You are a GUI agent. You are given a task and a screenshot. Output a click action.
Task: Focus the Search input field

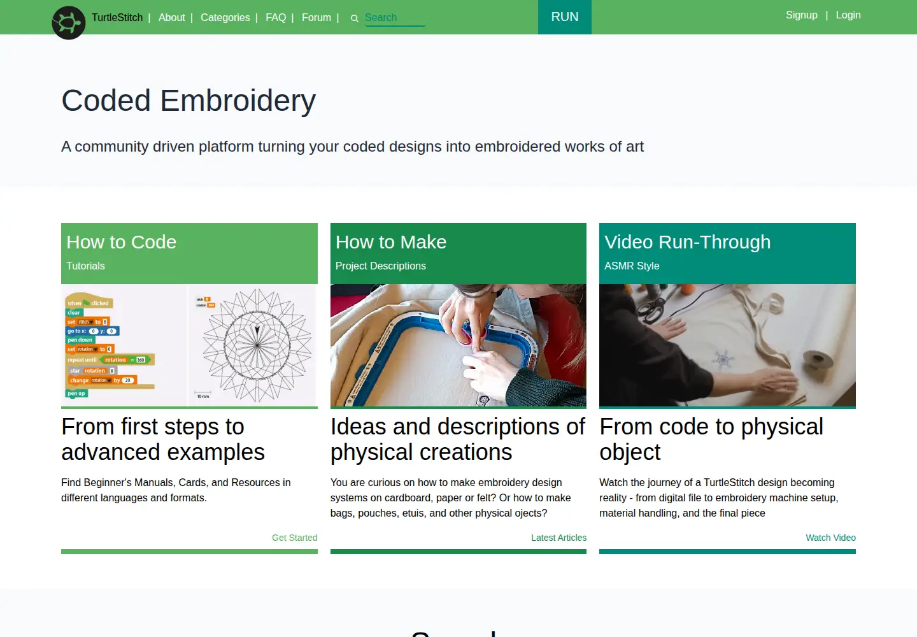(x=395, y=18)
